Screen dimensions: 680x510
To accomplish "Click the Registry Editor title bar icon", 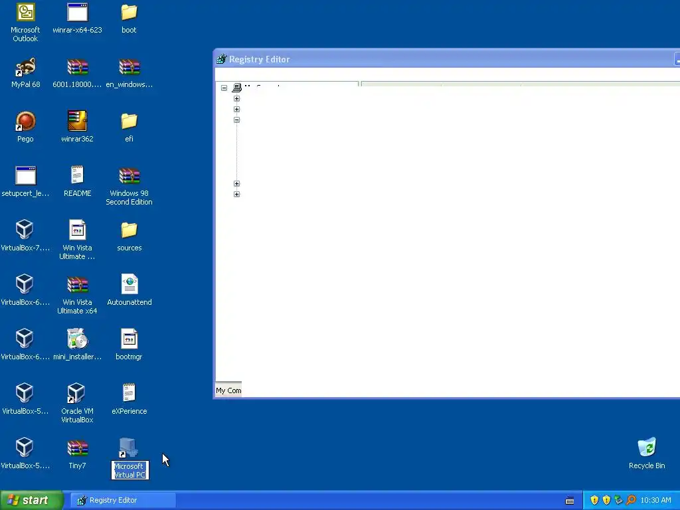I will tap(222, 59).
